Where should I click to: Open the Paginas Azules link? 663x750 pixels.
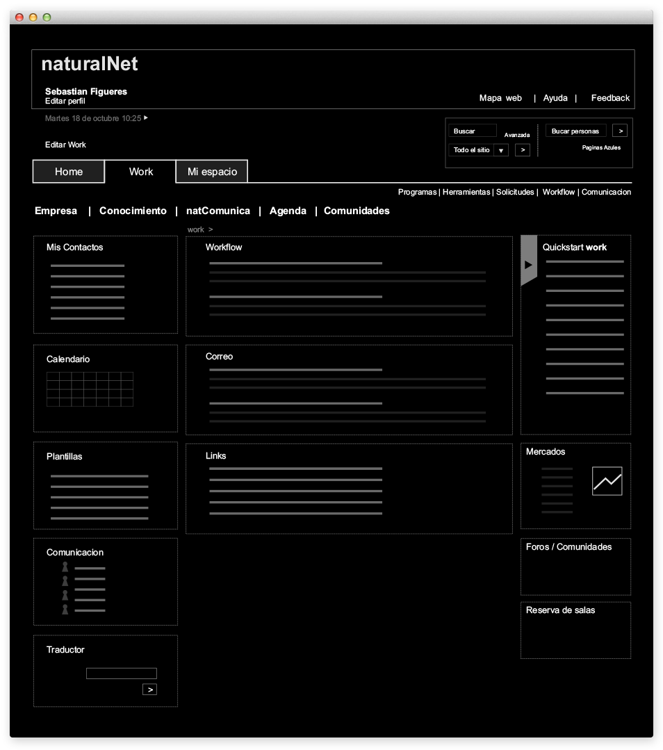pos(601,147)
